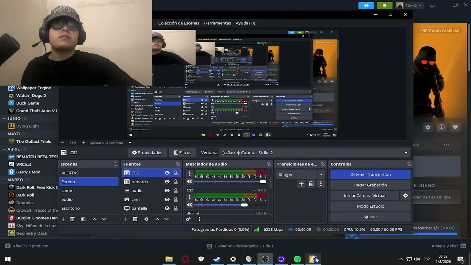This screenshot has width=471, height=265.
Task: Open scene filters icon in the Escenas toolbar
Action: (x=84, y=219)
